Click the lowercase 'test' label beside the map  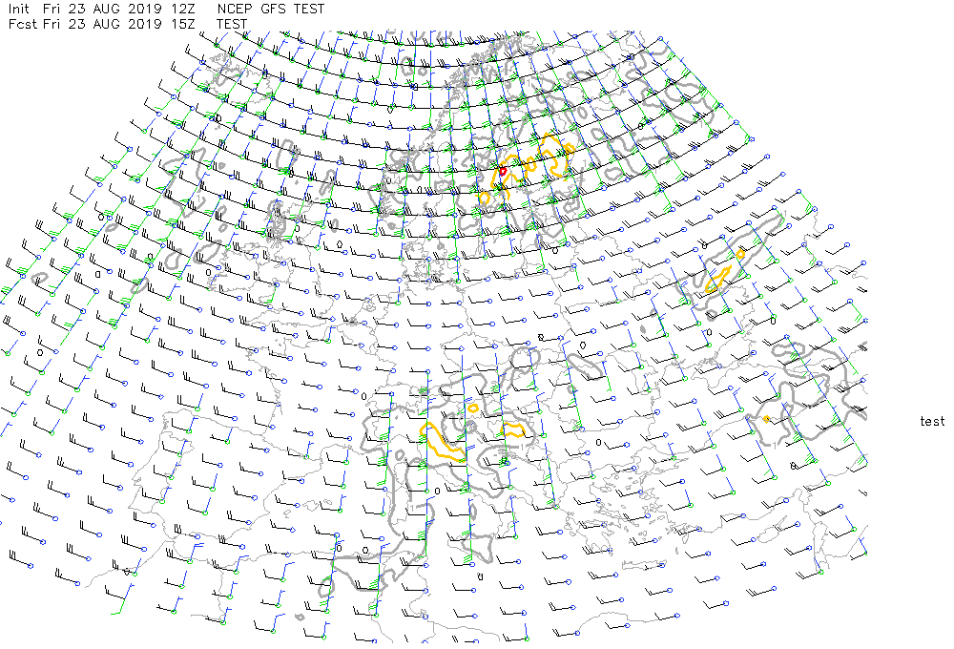click(932, 421)
